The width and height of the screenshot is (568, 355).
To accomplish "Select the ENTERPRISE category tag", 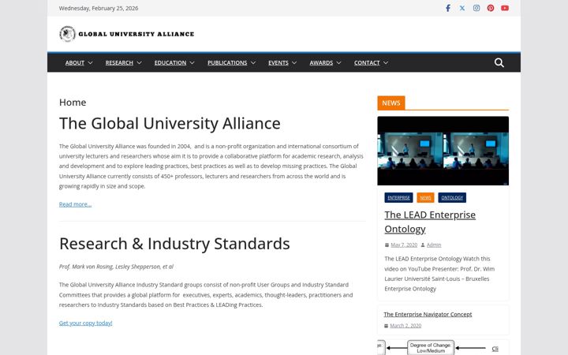I will tap(398, 198).
